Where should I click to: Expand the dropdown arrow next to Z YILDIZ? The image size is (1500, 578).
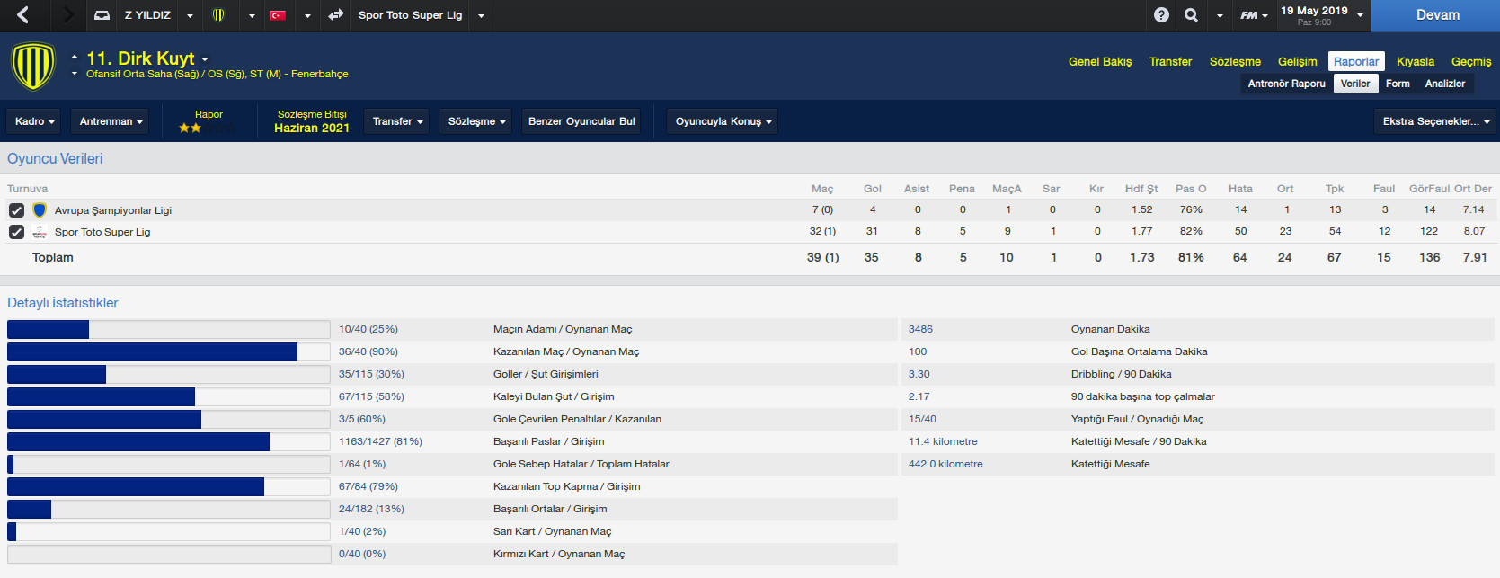pos(190,16)
